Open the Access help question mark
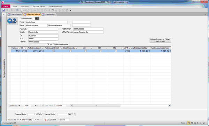The image size is (209, 126). click(206, 6)
